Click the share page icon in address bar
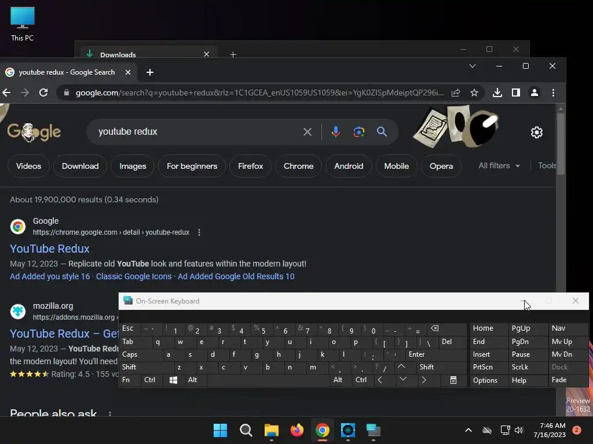Viewport: 593px width, 444px height. pos(456,92)
